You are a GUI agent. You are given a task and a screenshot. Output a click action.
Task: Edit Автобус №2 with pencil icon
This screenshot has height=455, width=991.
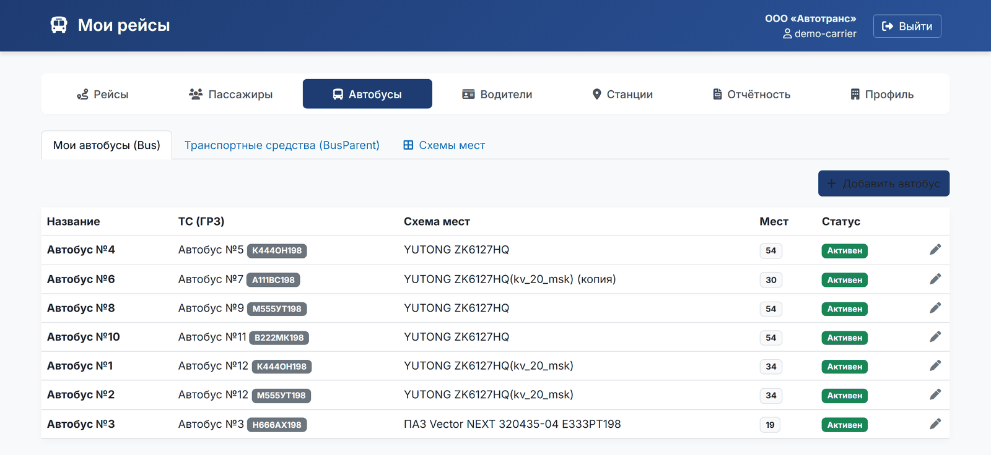(935, 394)
